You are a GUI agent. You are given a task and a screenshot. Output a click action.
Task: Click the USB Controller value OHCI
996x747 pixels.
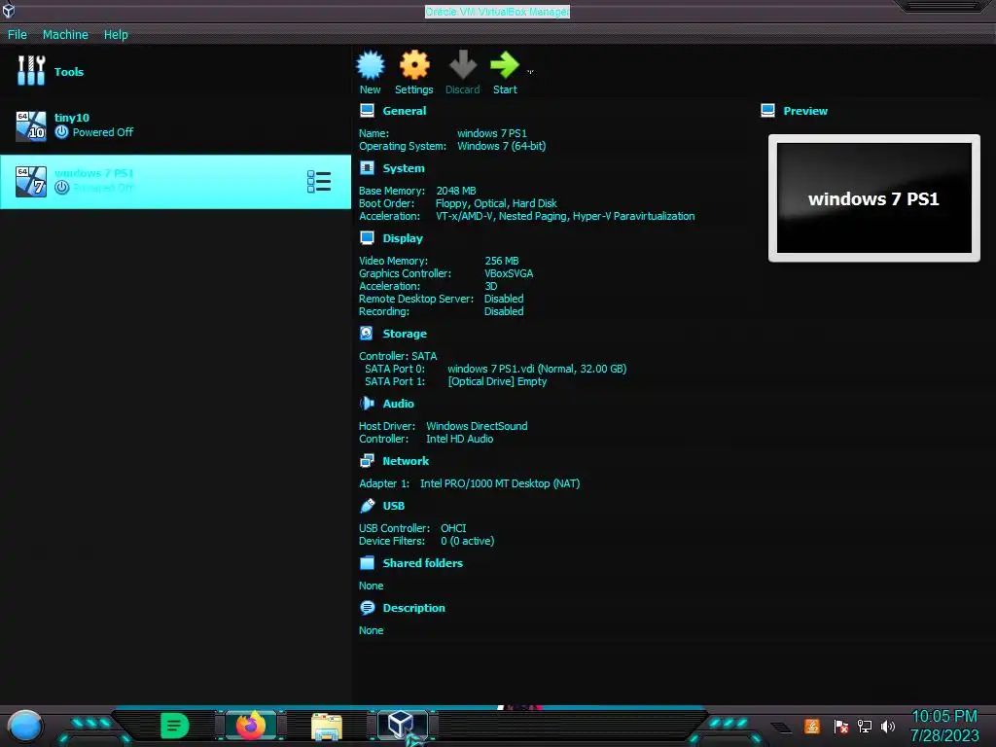point(453,528)
